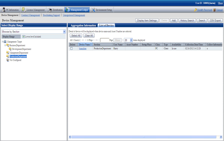This screenshot has height=141, width=224.
Task: Open the Stocktaking Support submenu
Action: [51, 15]
